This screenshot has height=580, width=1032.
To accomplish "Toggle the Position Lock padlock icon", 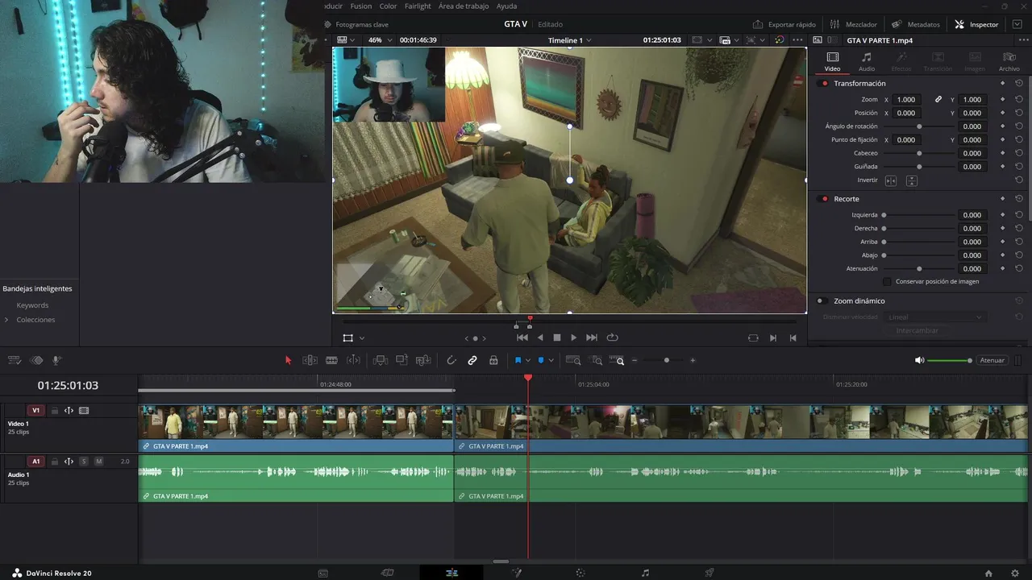I will click(x=493, y=360).
